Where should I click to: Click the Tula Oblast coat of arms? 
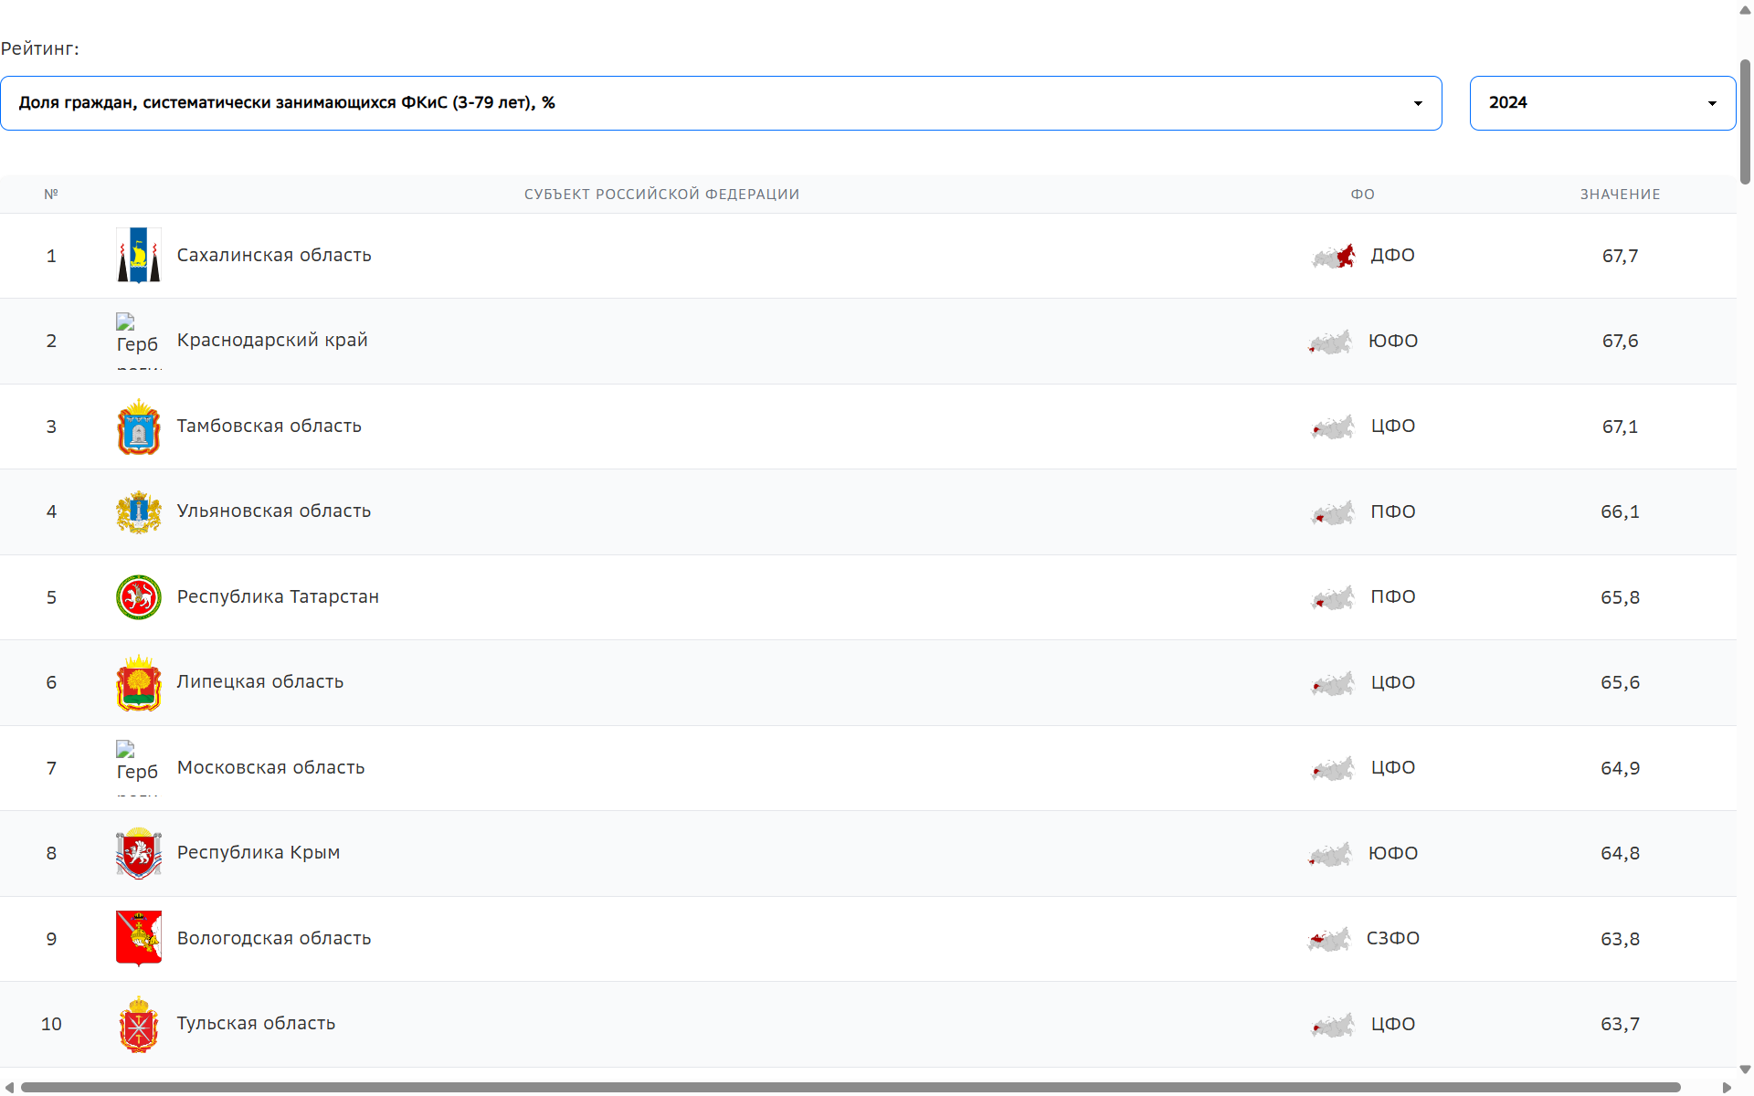click(139, 1024)
